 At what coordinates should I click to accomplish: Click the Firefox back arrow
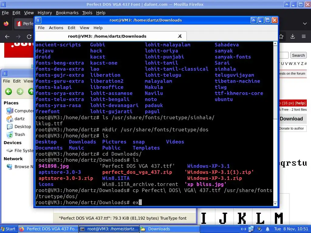[7, 36]
